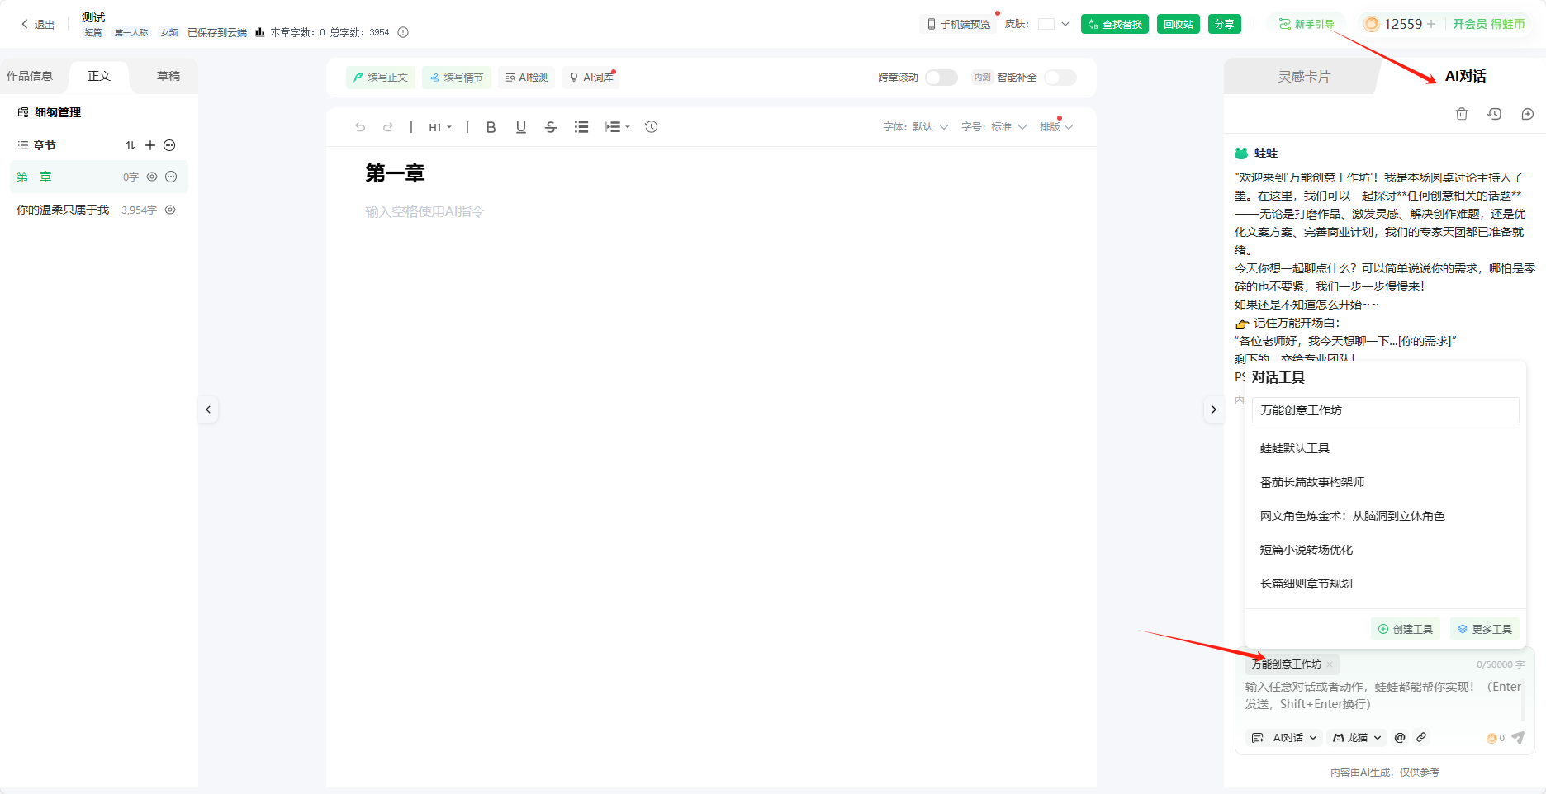
Task: Toggle visibility eye for 你的温柔只属于我
Action: click(170, 210)
